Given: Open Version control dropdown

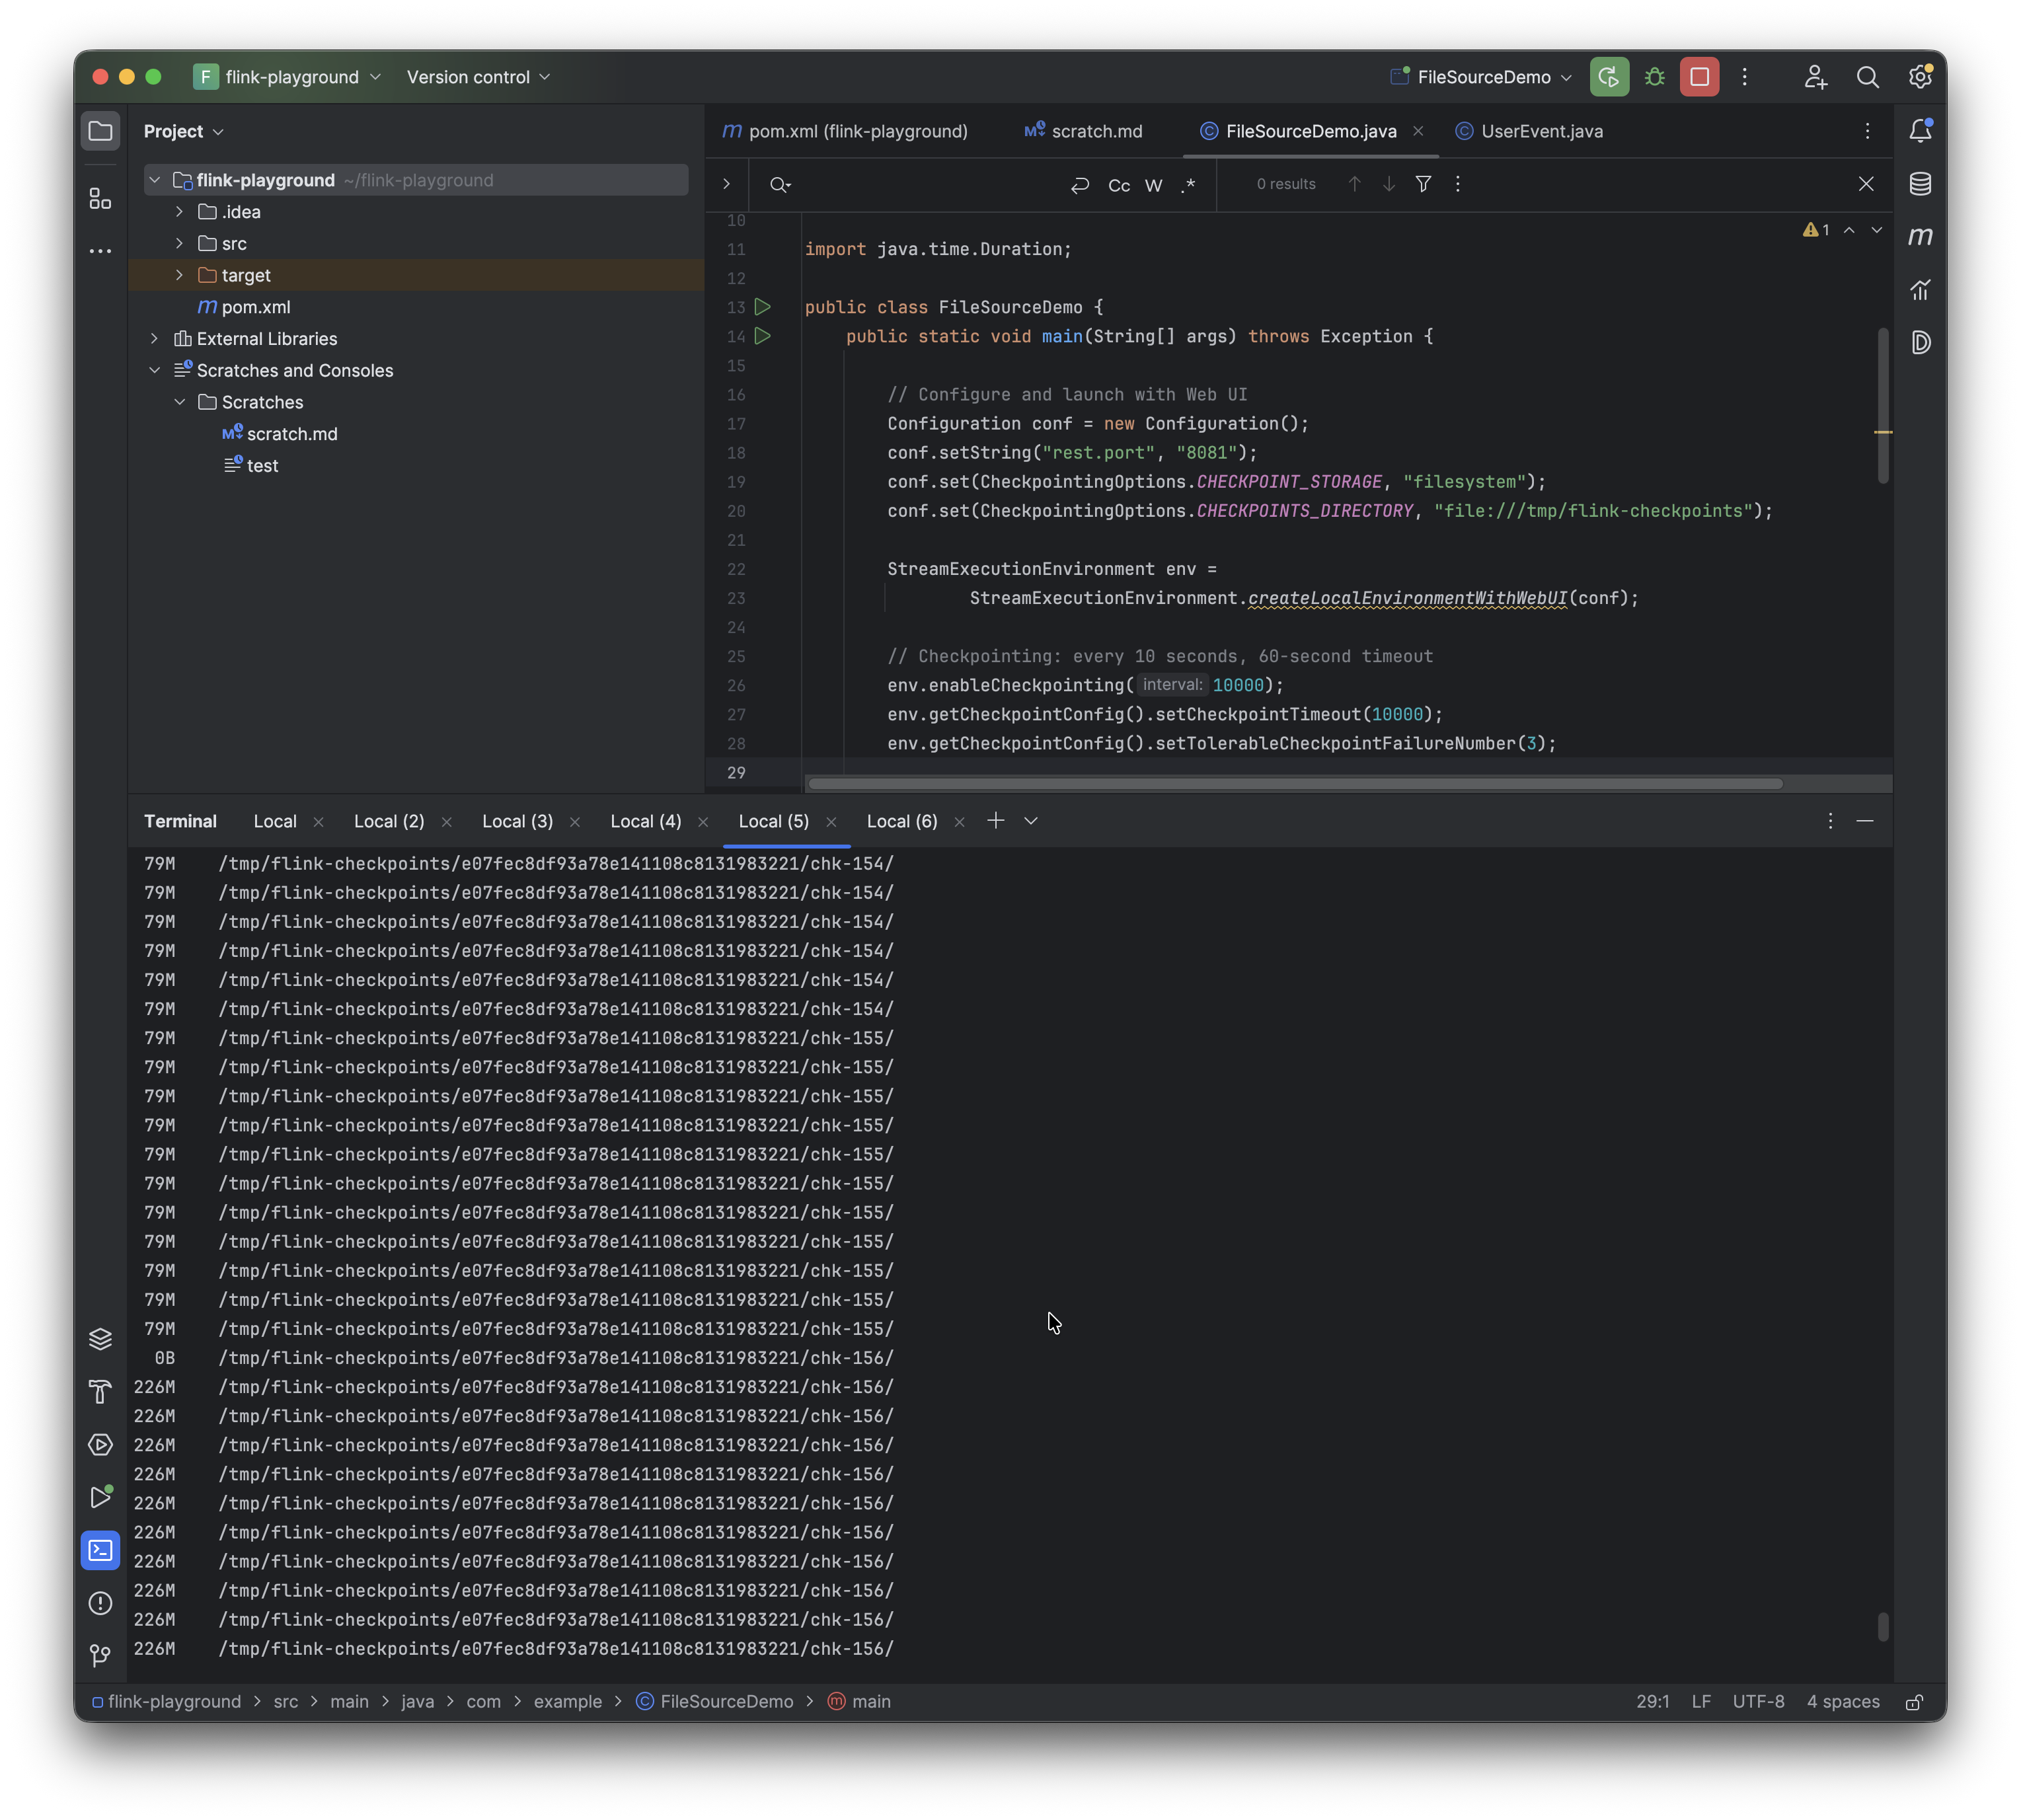Looking at the screenshot, I should pos(478,77).
